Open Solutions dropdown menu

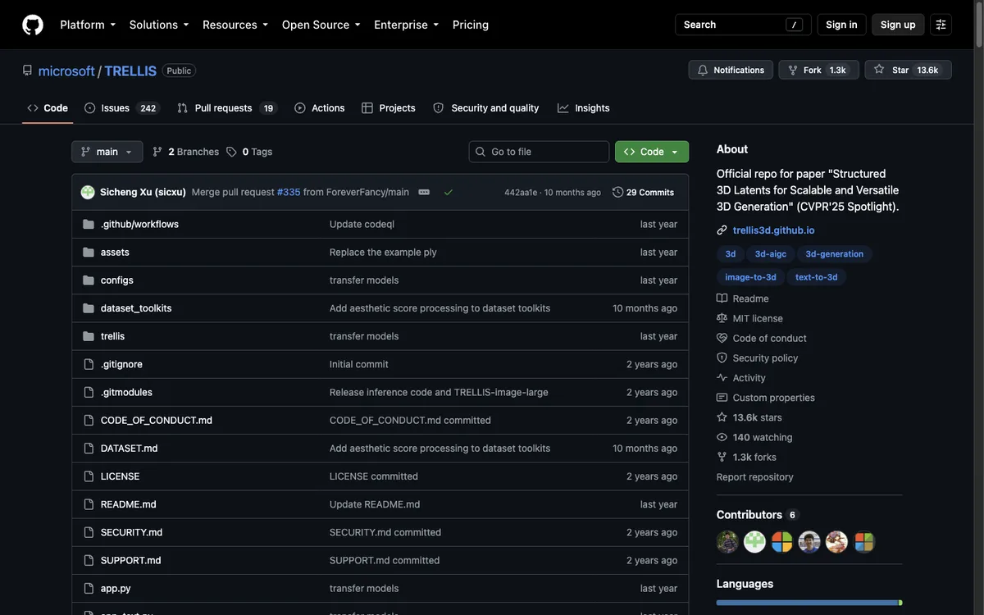click(159, 25)
